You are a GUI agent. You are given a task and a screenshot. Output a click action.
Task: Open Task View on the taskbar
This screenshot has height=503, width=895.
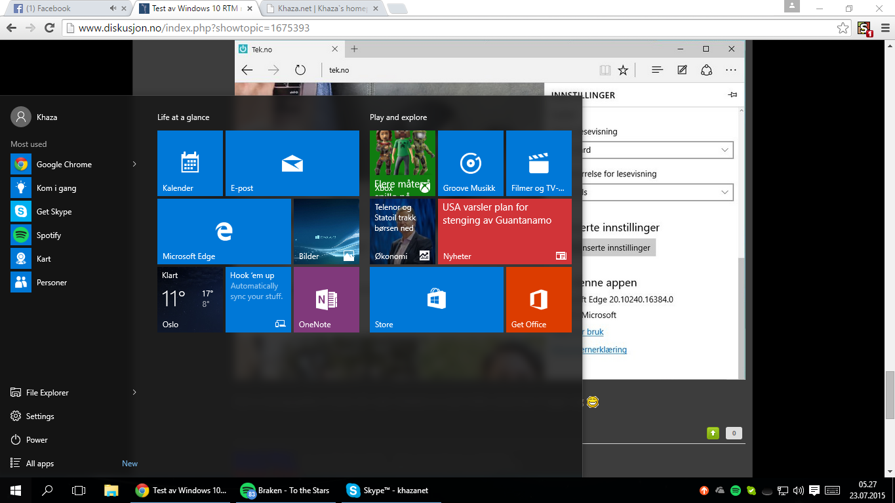[x=79, y=490]
